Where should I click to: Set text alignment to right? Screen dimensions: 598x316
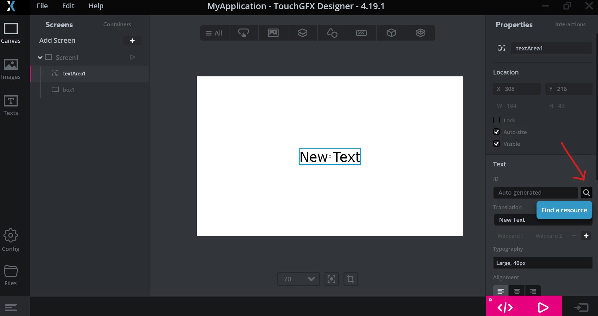pos(533,291)
